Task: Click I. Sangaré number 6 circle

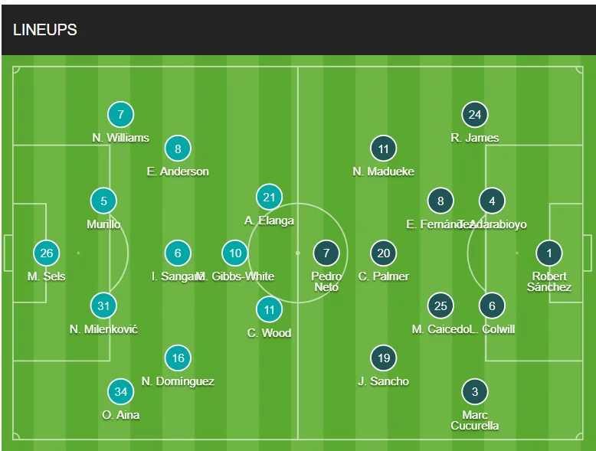Action: [x=178, y=253]
